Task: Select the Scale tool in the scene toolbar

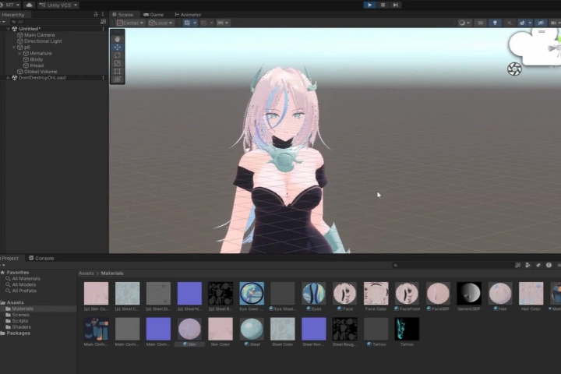Action: point(118,63)
